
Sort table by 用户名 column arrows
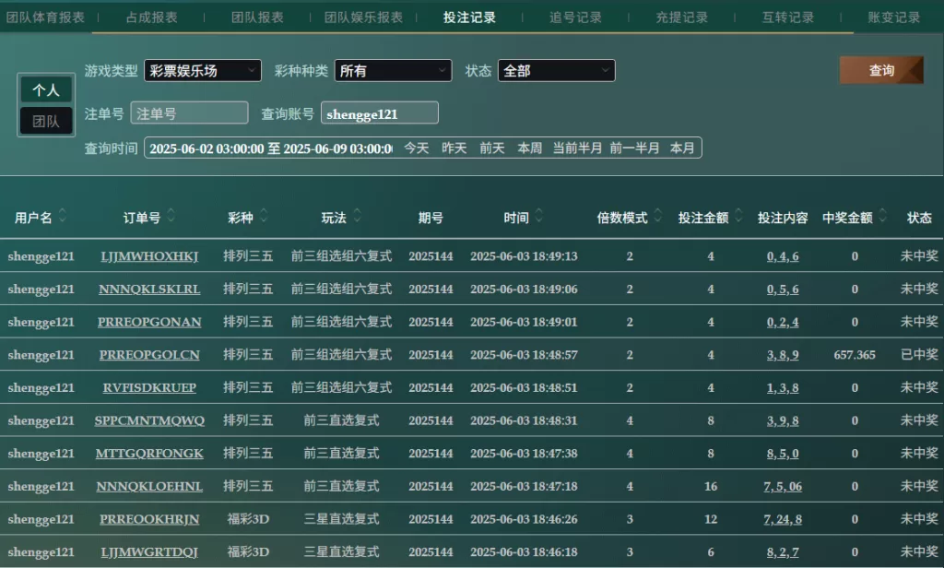[x=62, y=215]
